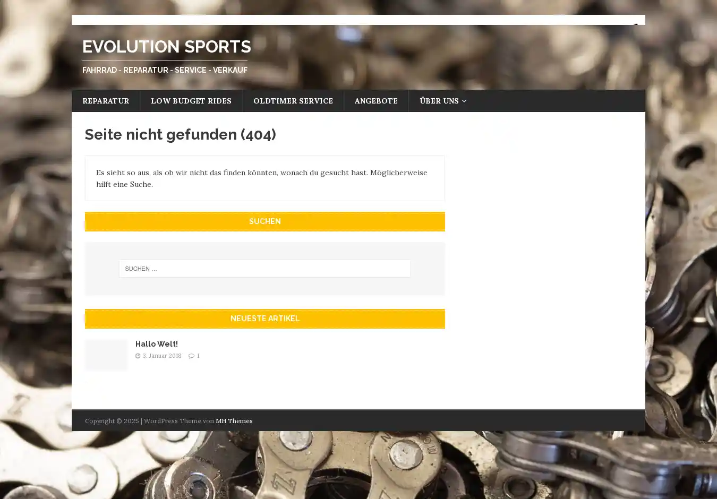717x499 pixels.
Task: Click the clock icon beside the post date
Action: click(138, 356)
